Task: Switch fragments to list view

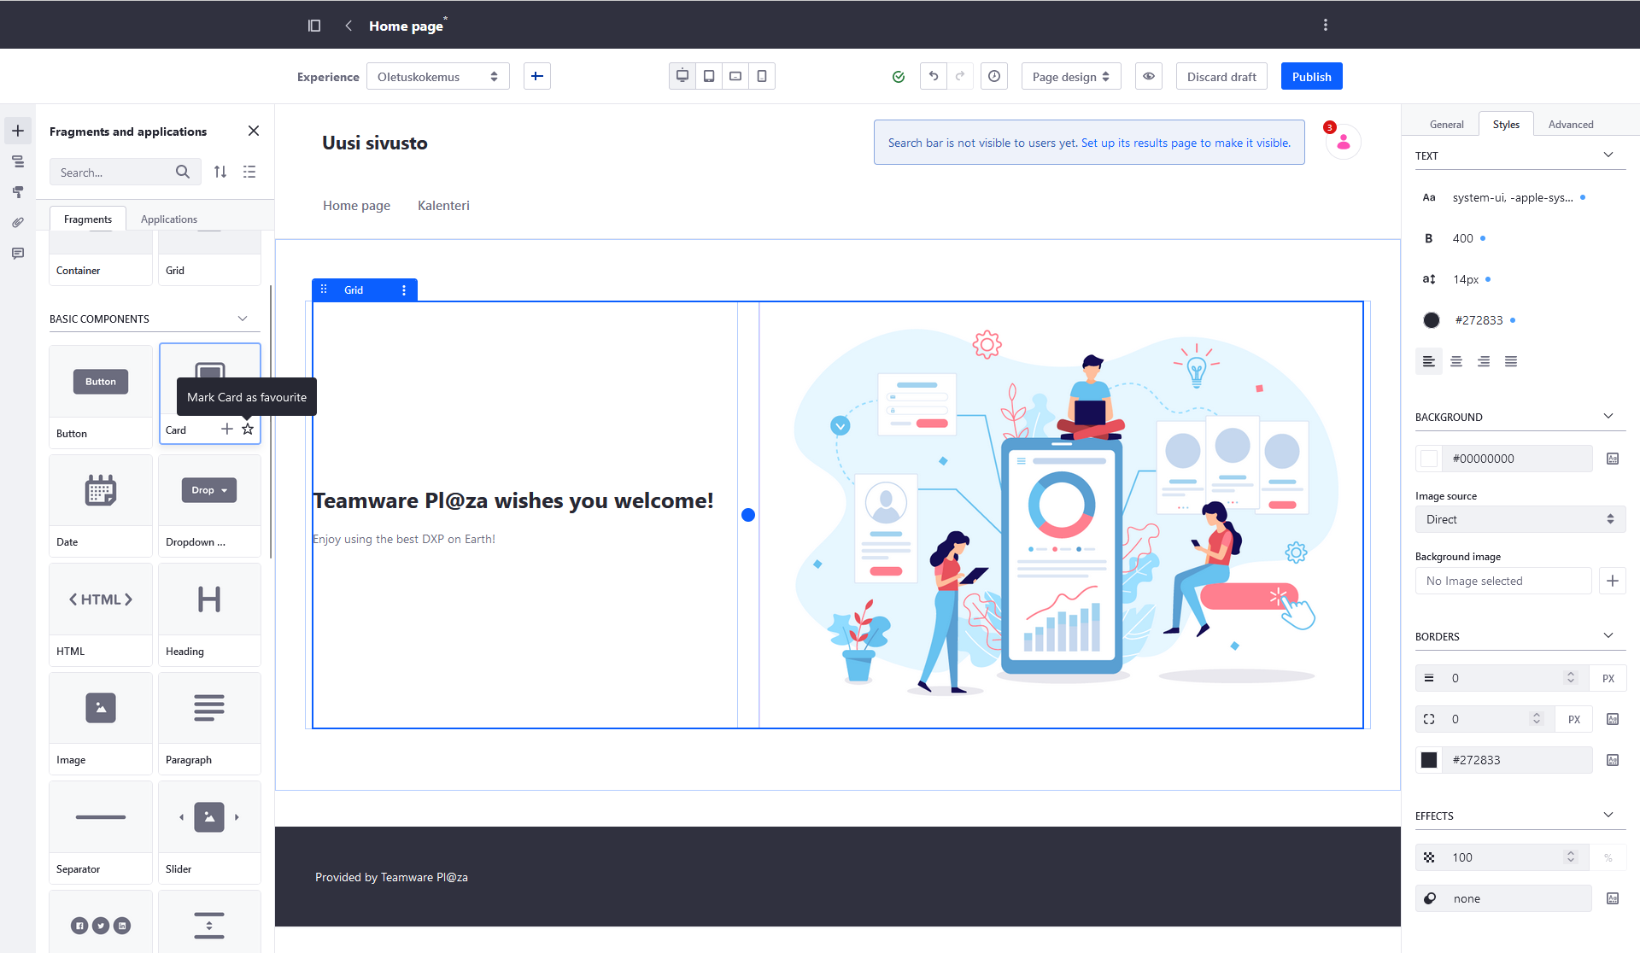Action: tap(249, 172)
